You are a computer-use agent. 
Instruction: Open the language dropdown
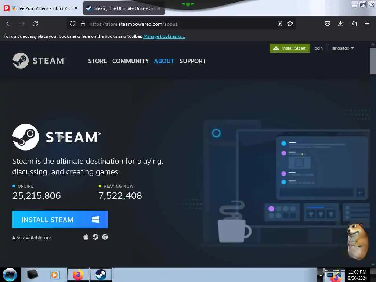343,48
